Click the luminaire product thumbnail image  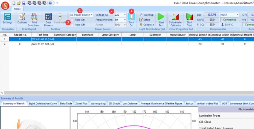(x=35, y=118)
